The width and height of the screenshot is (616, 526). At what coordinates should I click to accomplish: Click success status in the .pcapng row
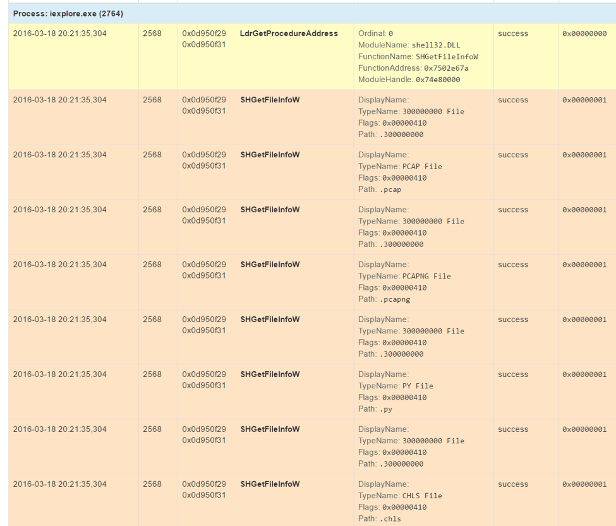pos(513,265)
